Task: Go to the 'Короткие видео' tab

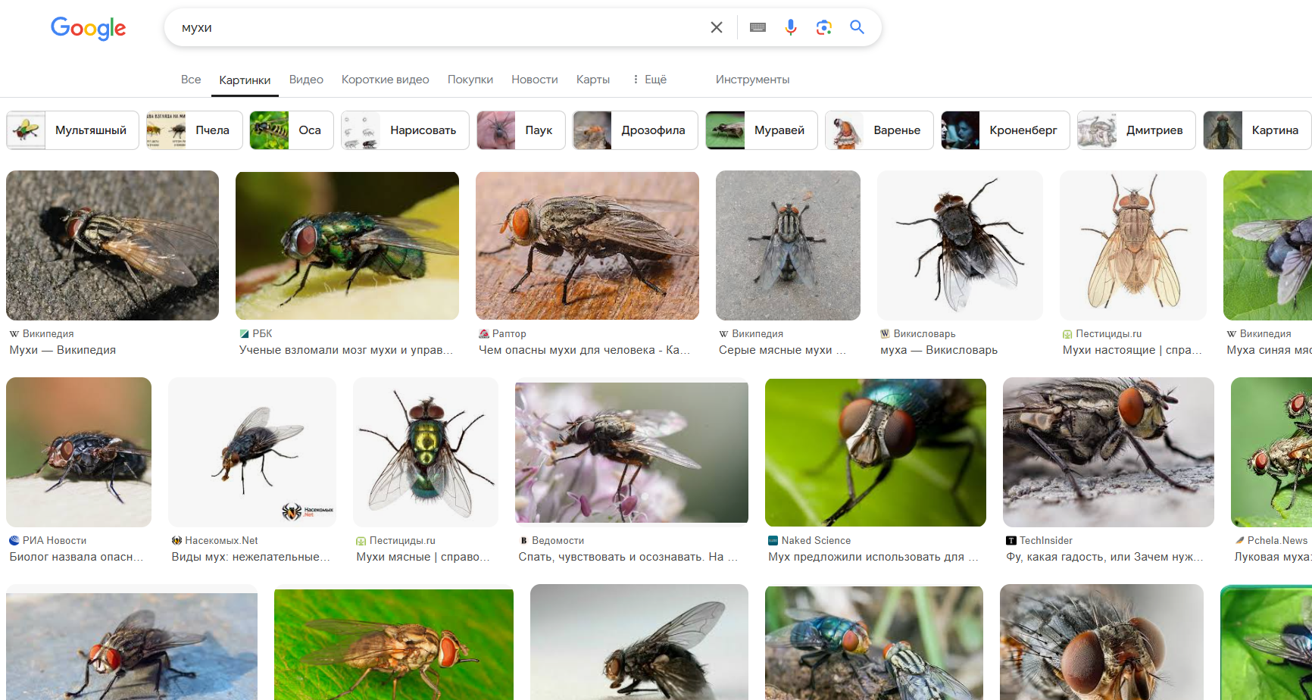Action: [385, 80]
